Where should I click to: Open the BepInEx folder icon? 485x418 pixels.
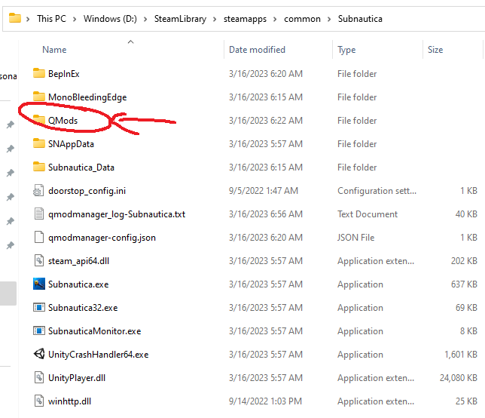(39, 73)
